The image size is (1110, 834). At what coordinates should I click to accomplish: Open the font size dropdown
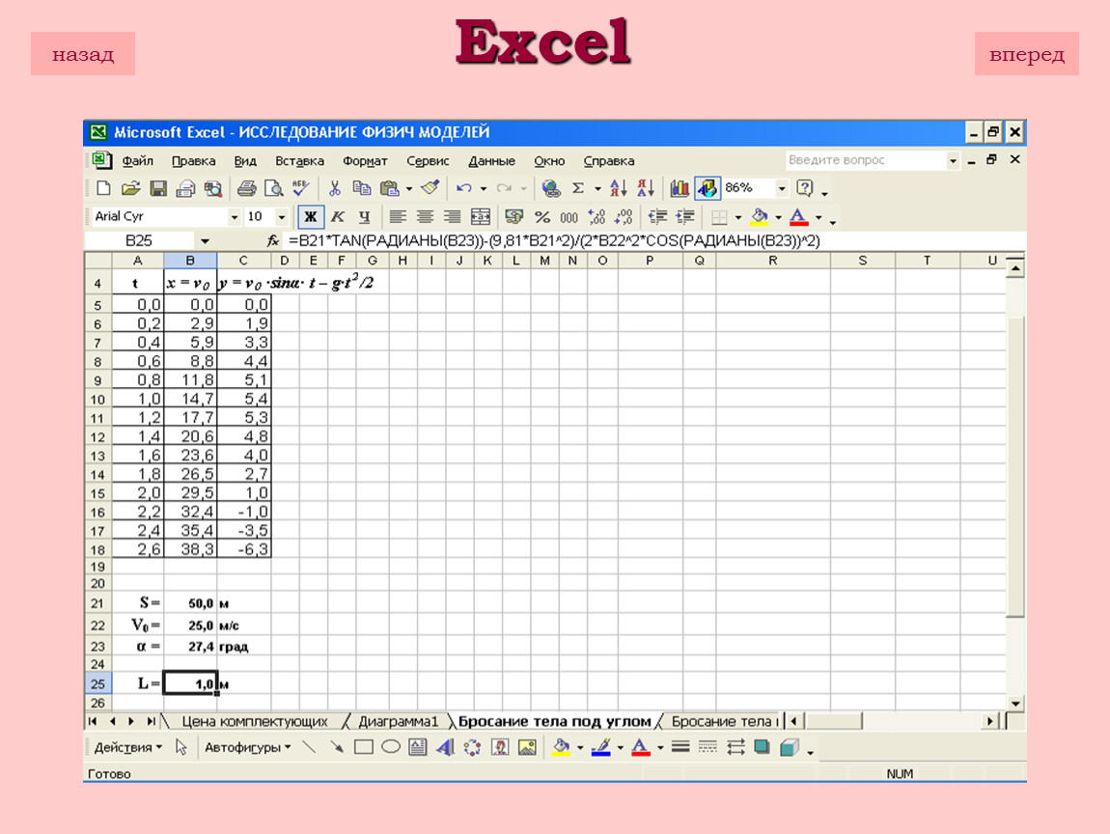(x=282, y=216)
